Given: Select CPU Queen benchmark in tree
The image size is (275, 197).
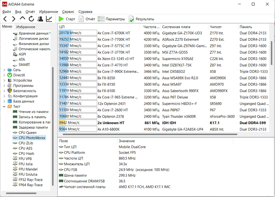Looking at the screenshot, I should pyautogui.click(x=28, y=133).
